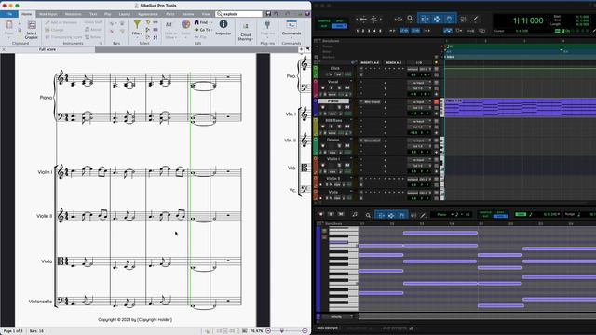Open the Piano track selector in the MIDI editor toolbar
Viewport: 596px width, 335px height.
pos(443,215)
